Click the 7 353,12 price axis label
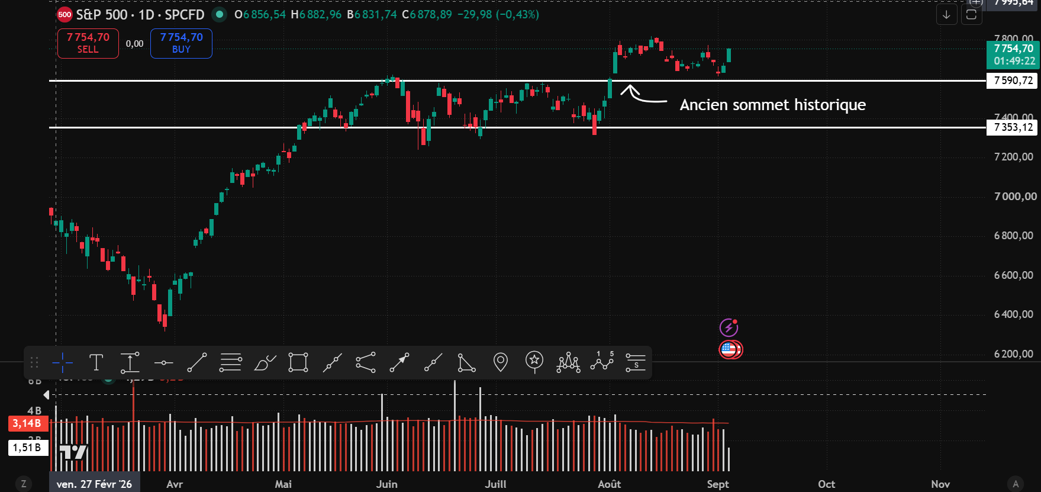Image resolution: width=1041 pixels, height=492 pixels. pyautogui.click(x=1012, y=127)
